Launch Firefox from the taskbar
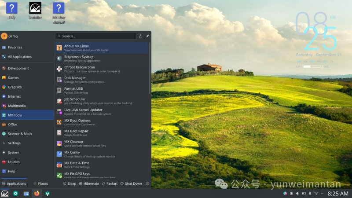This screenshot has width=352, height=198. click(x=37, y=193)
